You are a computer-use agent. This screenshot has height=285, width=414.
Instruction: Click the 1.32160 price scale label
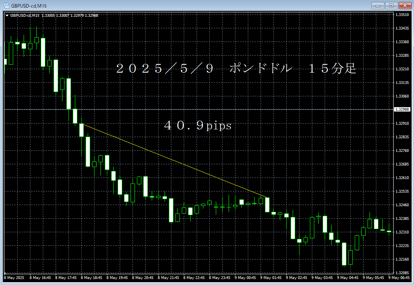pos(402,259)
